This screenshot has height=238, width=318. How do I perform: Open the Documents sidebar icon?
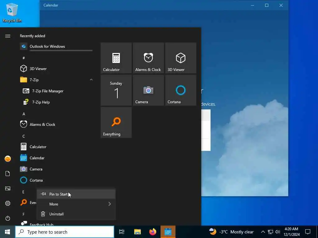point(8,174)
